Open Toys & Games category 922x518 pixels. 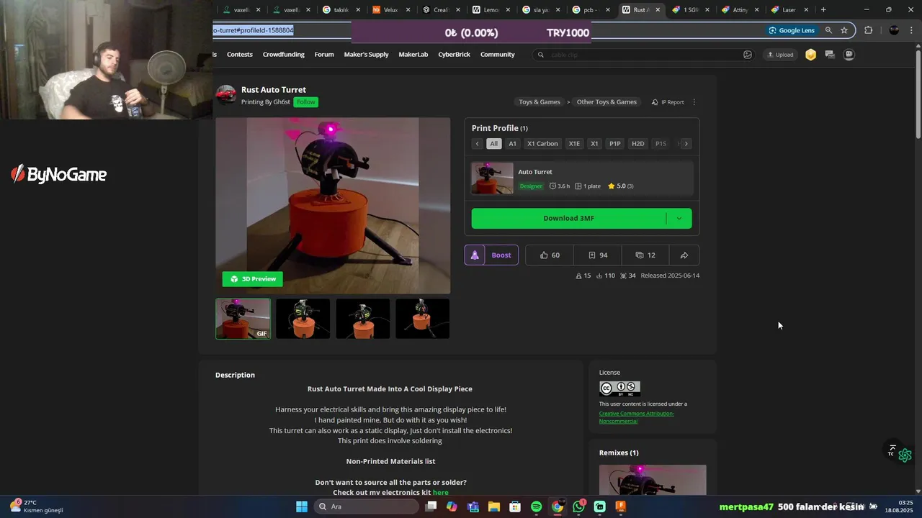pos(540,102)
